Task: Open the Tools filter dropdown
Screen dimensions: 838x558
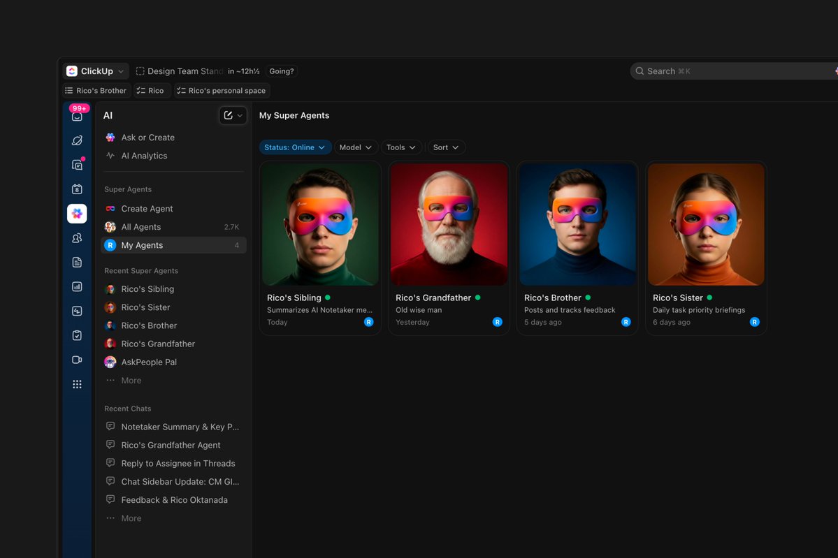Action: pos(401,147)
